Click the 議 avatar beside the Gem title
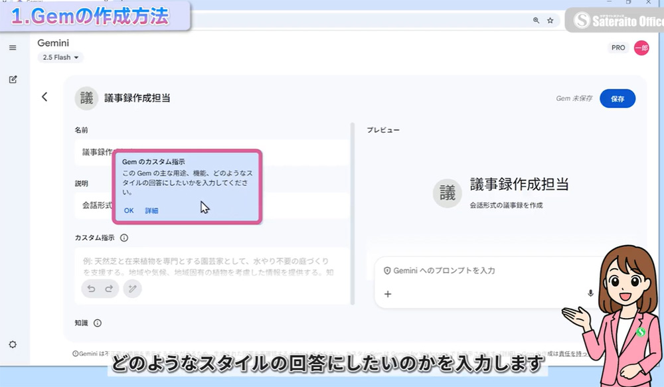Viewport: 664px width, 387px height. pyautogui.click(x=86, y=98)
